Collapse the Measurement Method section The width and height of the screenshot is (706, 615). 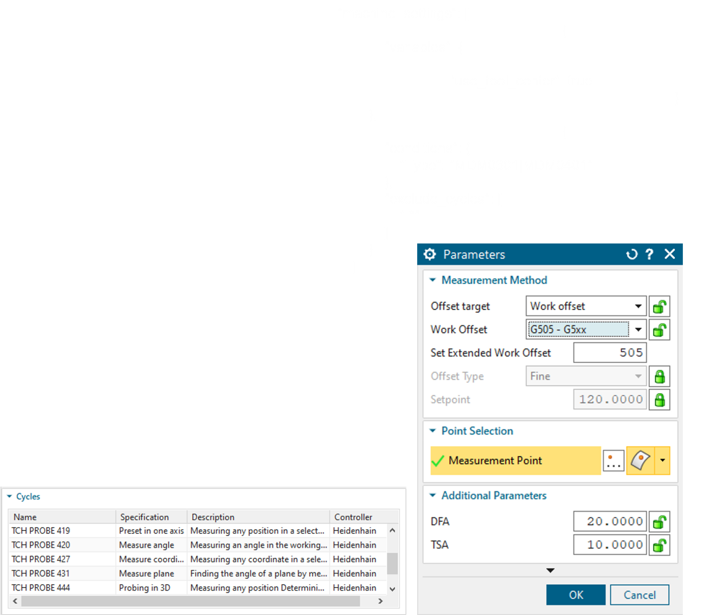click(x=433, y=280)
